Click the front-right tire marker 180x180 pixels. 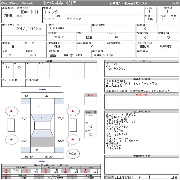tap(73, 111)
